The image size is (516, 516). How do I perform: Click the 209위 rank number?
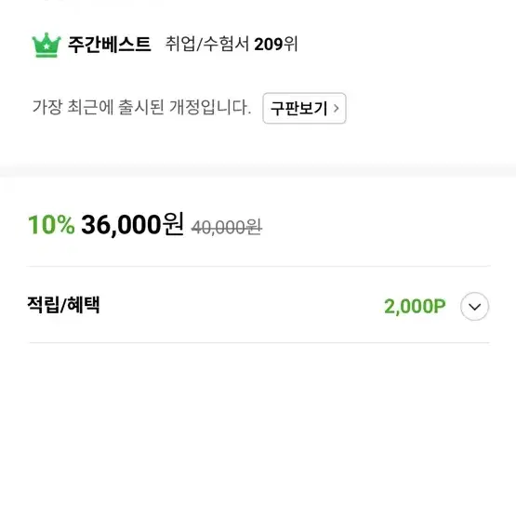click(x=276, y=44)
